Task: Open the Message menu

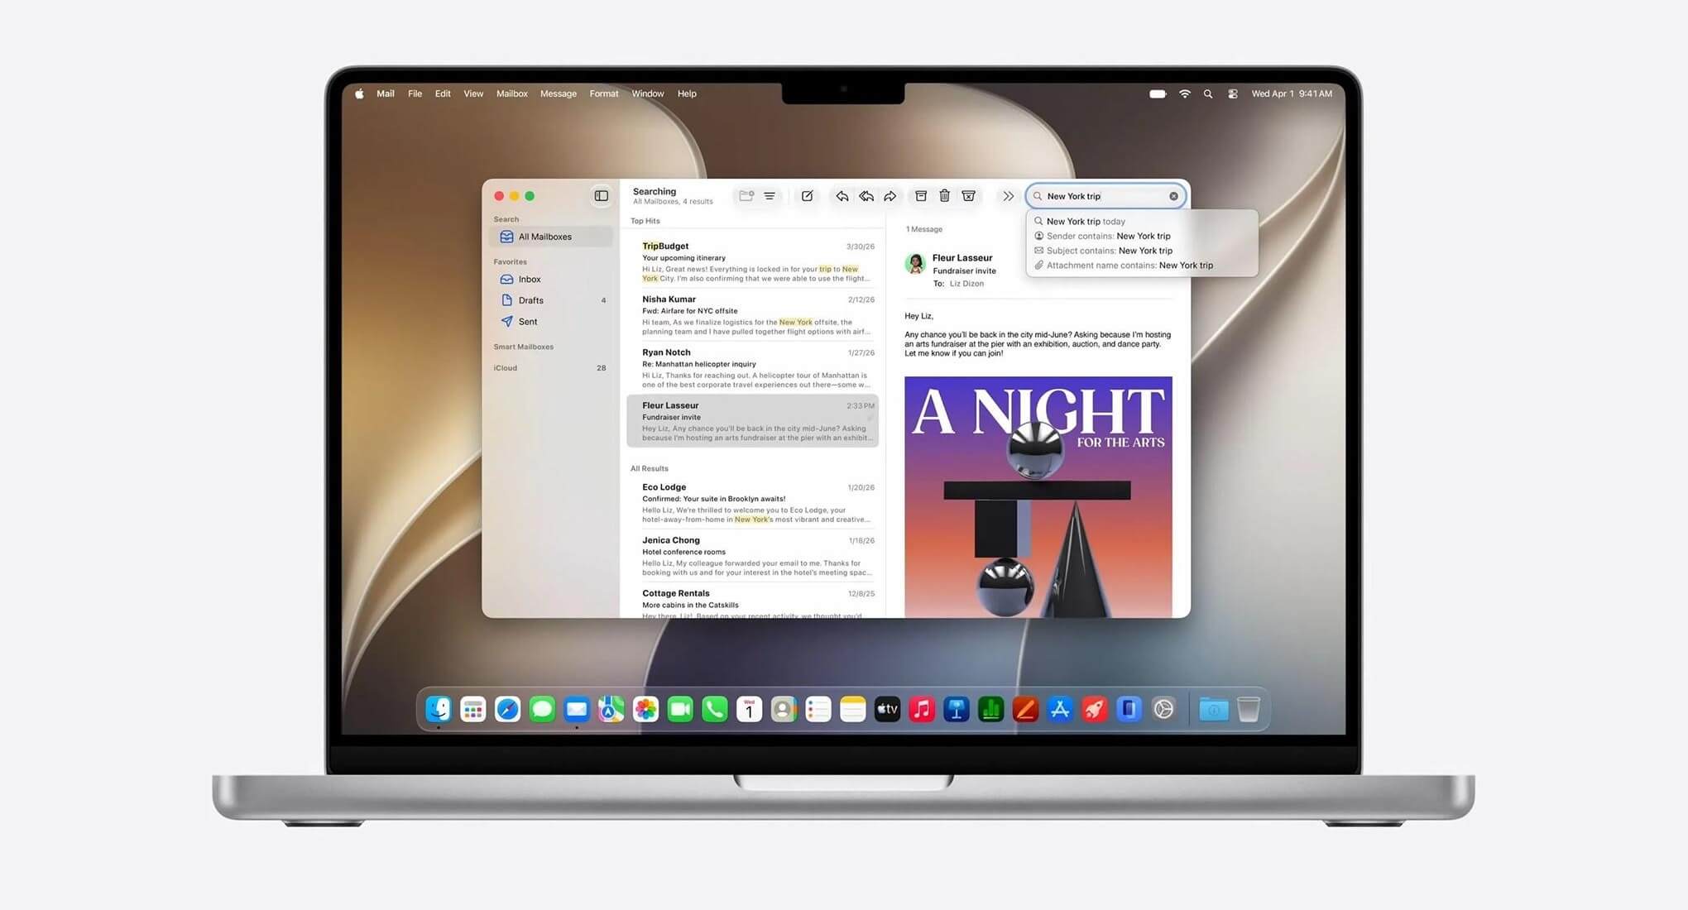Action: (559, 93)
